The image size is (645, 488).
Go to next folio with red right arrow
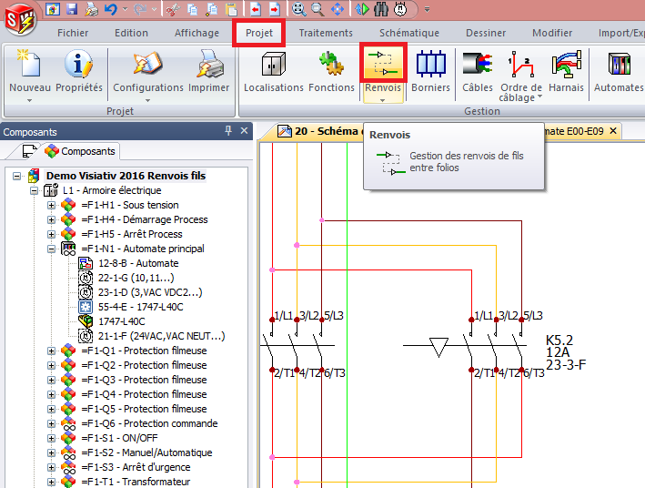(275, 9)
